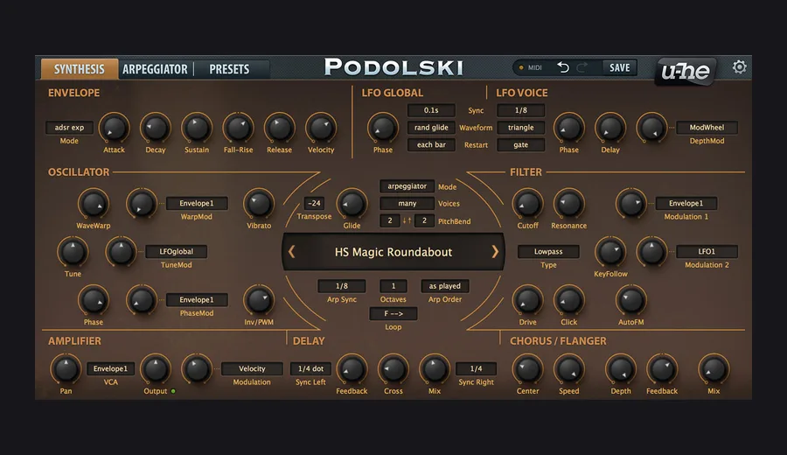Open the rand glide waveform selector
Image resolution: width=787 pixels, height=455 pixels.
(x=431, y=128)
